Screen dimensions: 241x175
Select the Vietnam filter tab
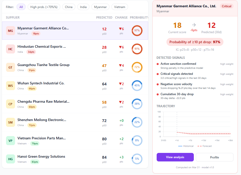pos(119,7)
